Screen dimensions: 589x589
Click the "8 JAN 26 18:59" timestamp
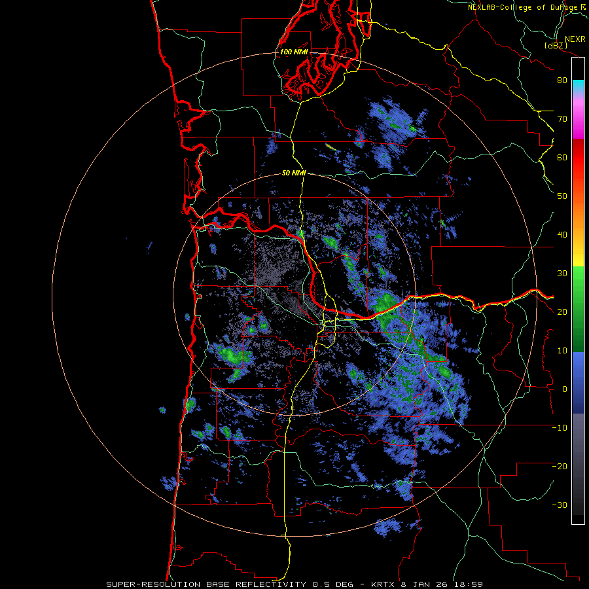(x=442, y=584)
